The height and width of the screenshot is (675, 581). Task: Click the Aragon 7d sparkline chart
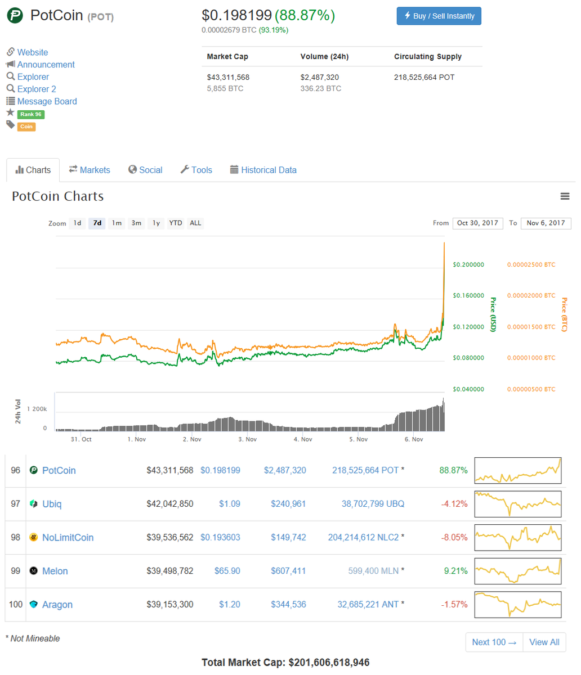(518, 605)
